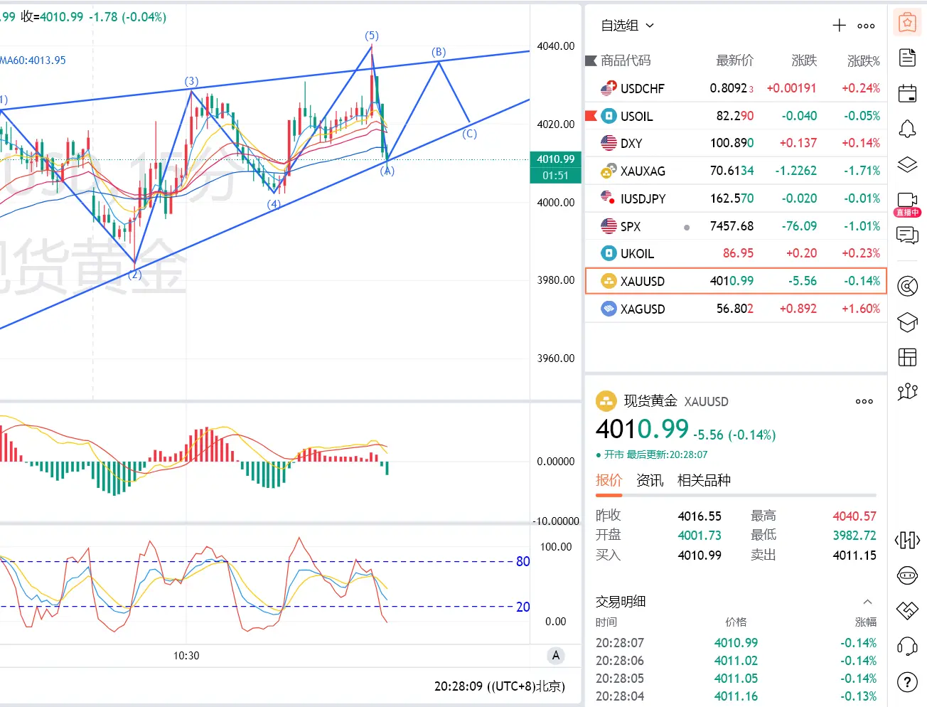Open the help question mark icon
Screen dimensions: 927x707
click(907, 682)
